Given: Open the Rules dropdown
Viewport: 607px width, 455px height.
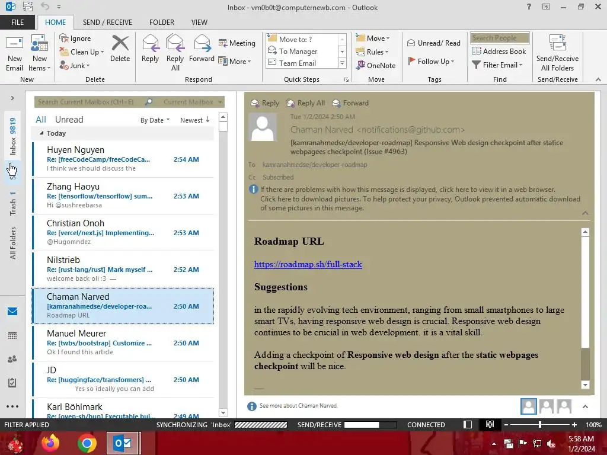Looking at the screenshot, I should (372, 52).
